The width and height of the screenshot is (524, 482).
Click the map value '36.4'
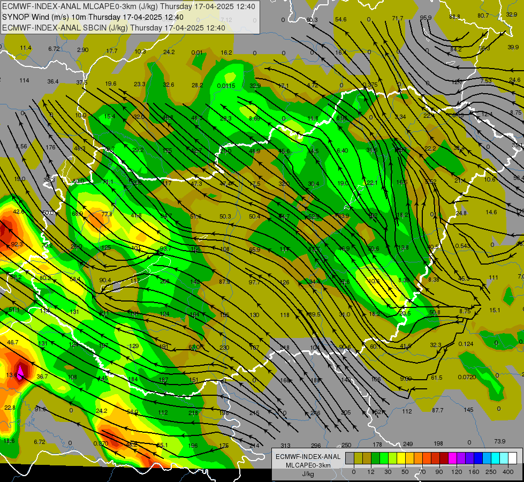tap(53, 81)
